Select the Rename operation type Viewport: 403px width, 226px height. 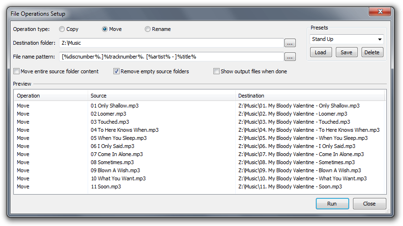[148, 29]
